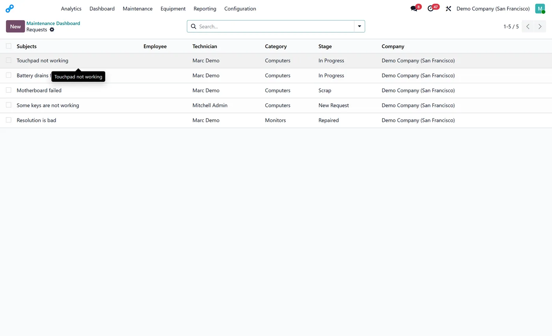Image resolution: width=552 pixels, height=336 pixels.
Task: Check the Resolution is bad row checkbox
Action: point(9,120)
